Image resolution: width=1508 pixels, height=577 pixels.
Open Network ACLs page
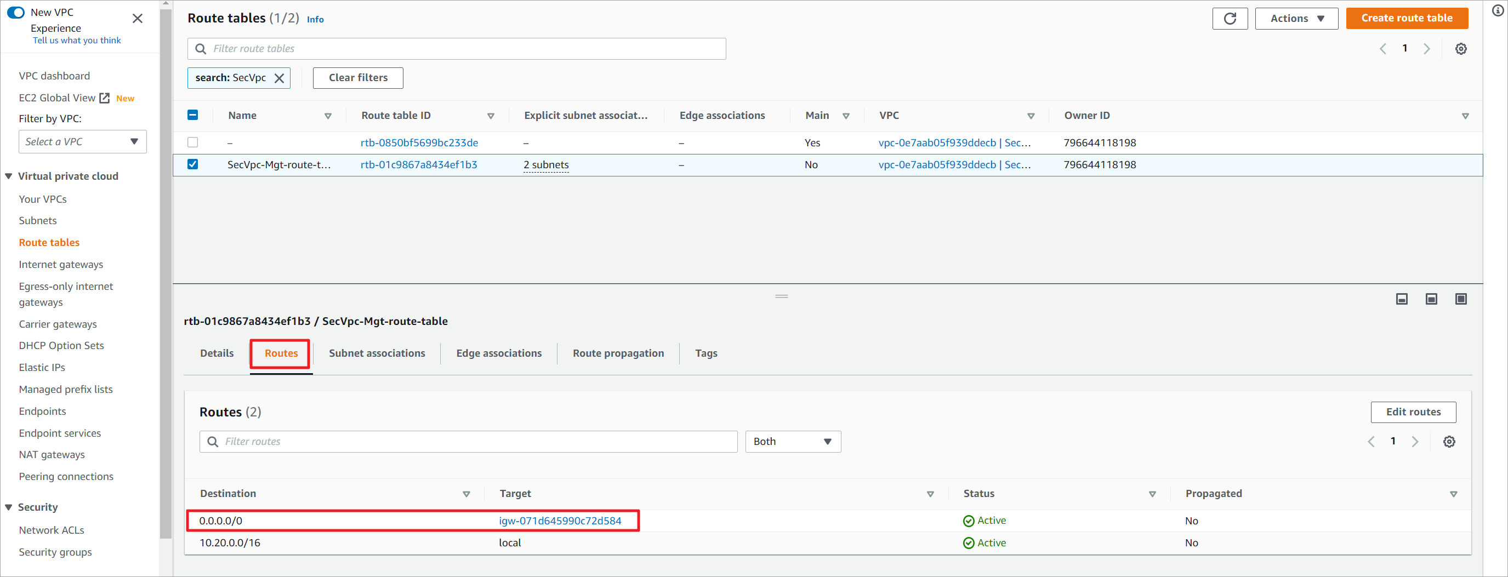[x=52, y=530]
